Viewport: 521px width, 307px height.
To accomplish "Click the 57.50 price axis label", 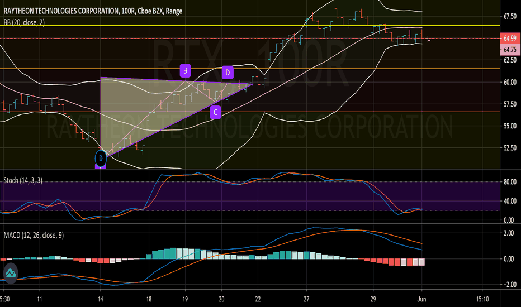I will point(510,104).
